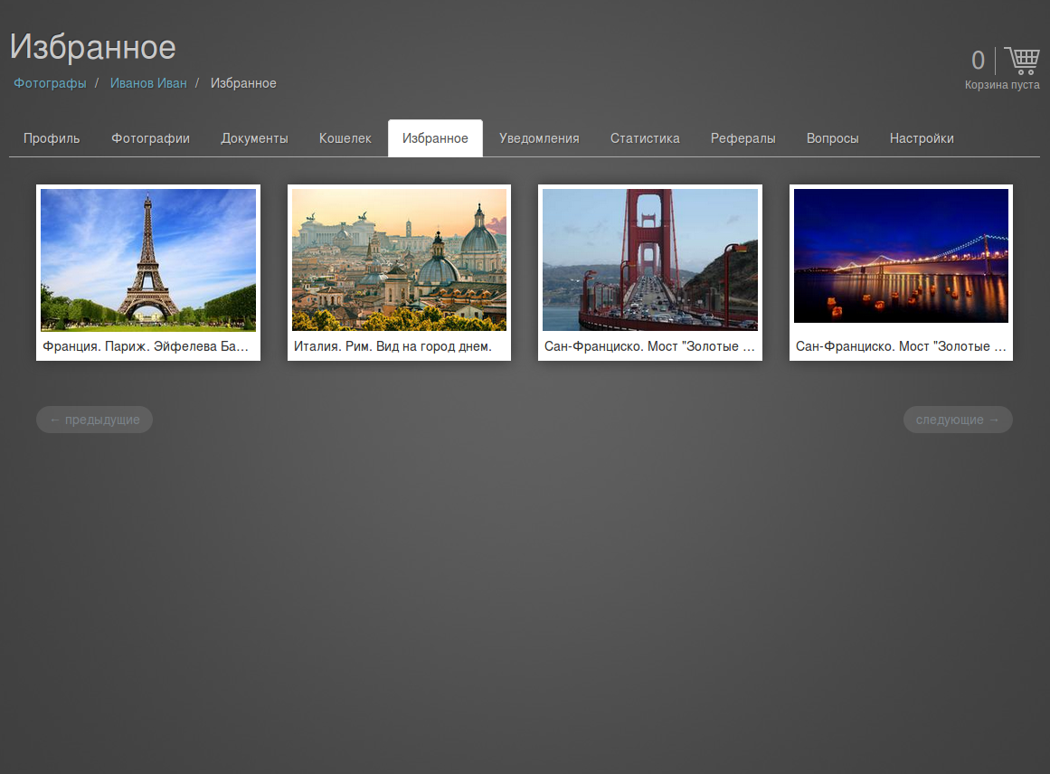This screenshot has width=1050, height=774.
Task: Click the cart item count number
Action: pos(978,61)
